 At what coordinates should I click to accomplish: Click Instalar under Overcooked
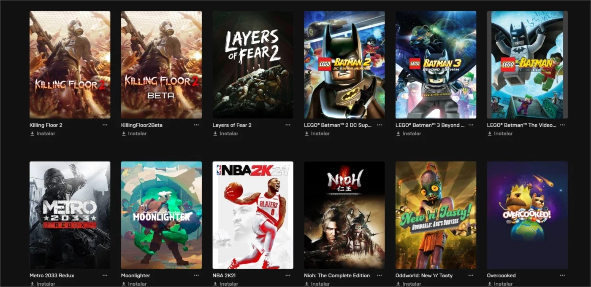pyautogui.click(x=500, y=284)
